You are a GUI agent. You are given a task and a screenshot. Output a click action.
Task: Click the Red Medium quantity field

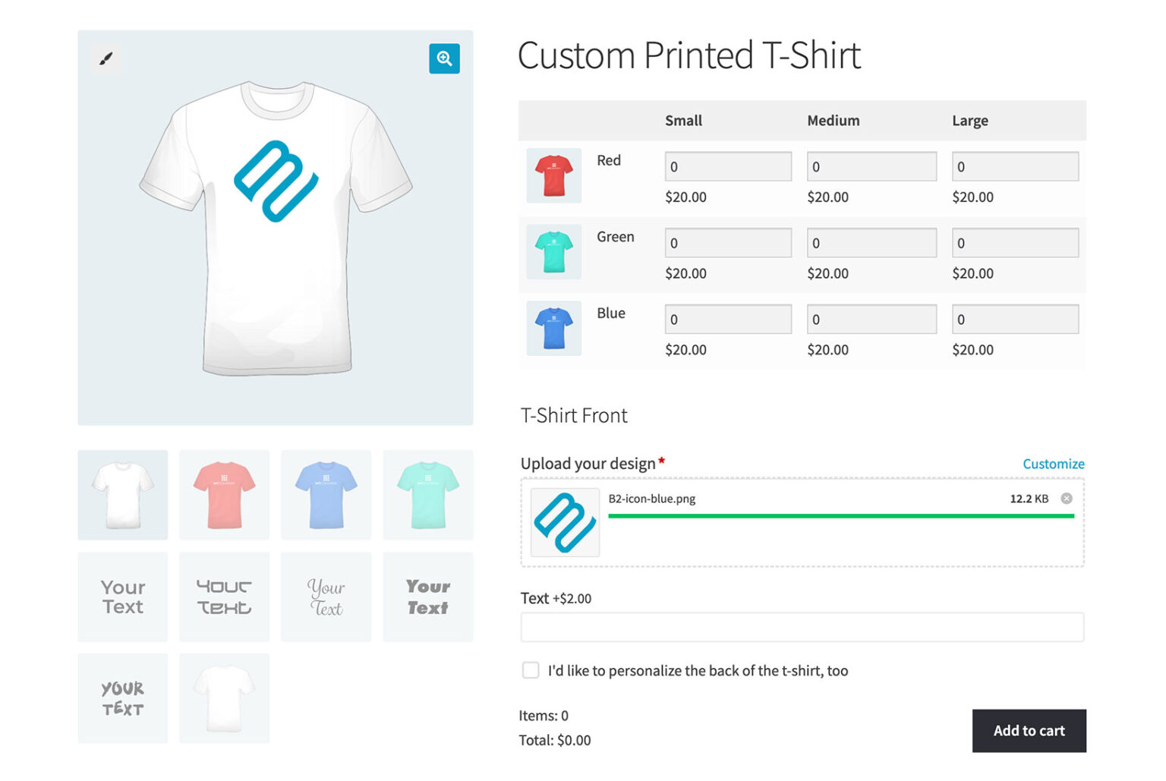[x=871, y=166]
